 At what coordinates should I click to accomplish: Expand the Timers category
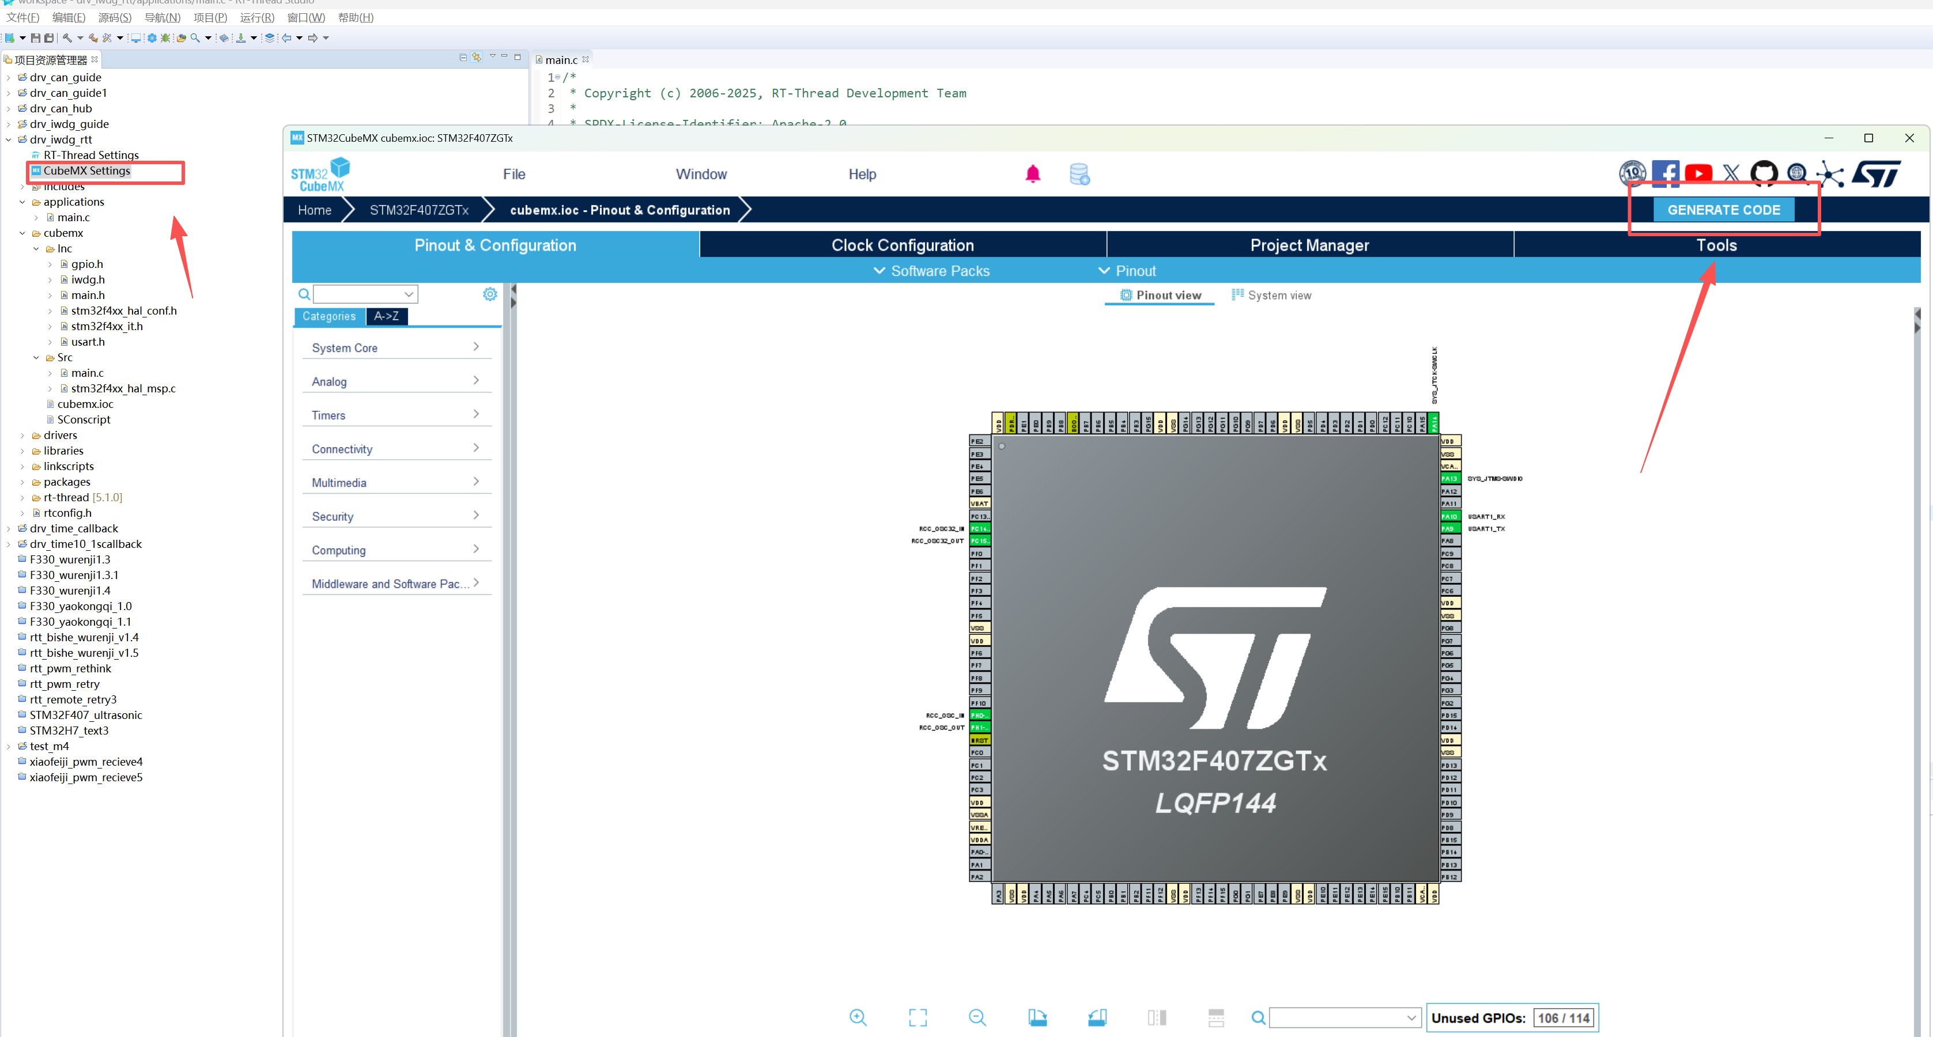(x=396, y=415)
